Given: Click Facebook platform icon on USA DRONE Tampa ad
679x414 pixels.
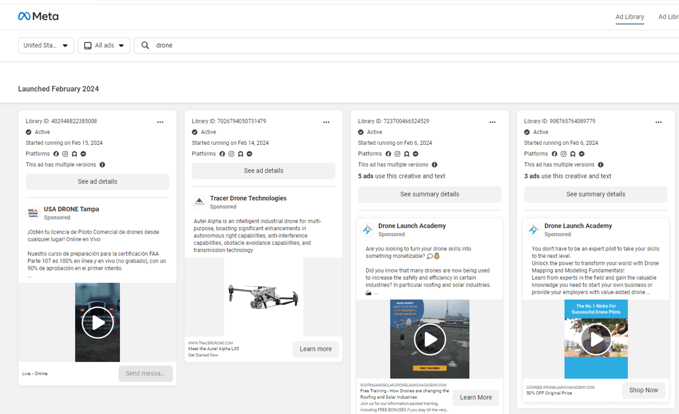Looking at the screenshot, I should tap(56, 154).
